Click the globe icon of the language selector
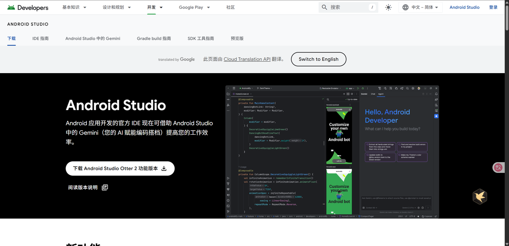509x246 pixels. [405, 7]
